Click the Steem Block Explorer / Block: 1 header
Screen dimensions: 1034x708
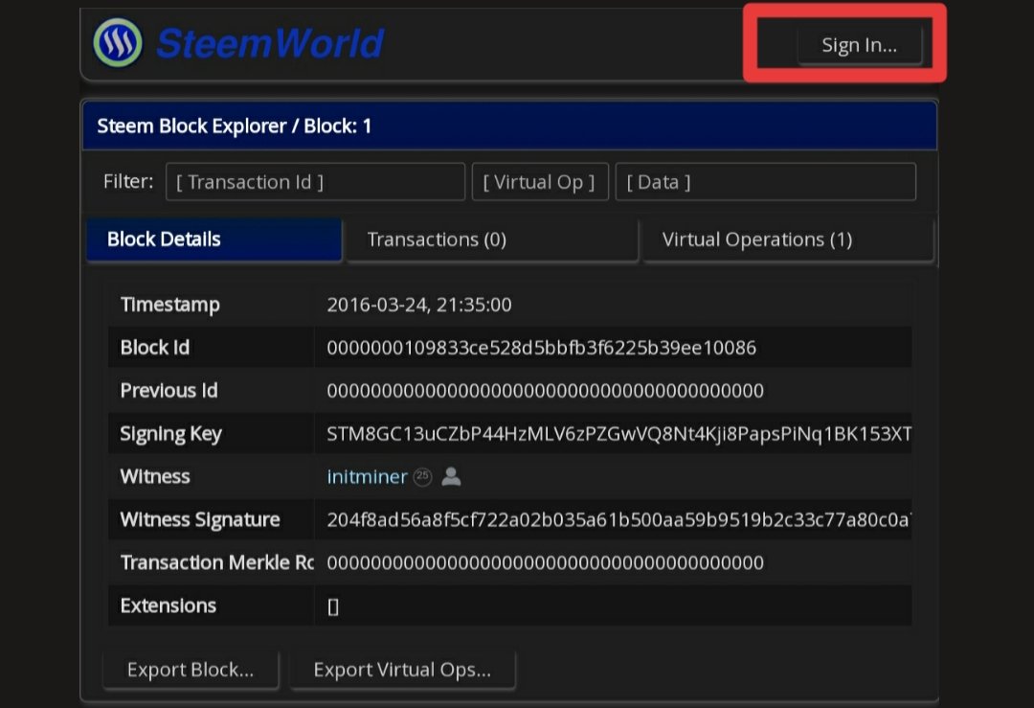509,126
